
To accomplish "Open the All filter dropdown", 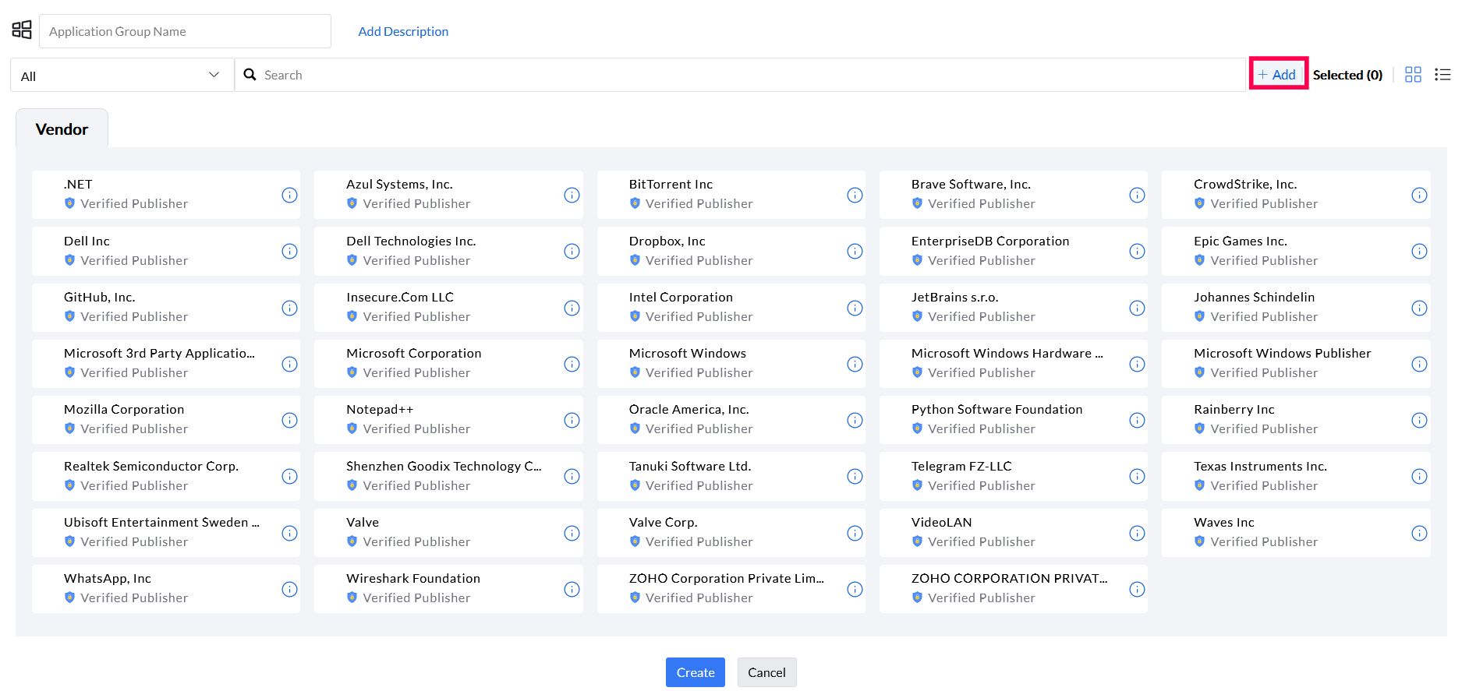I will pos(122,75).
